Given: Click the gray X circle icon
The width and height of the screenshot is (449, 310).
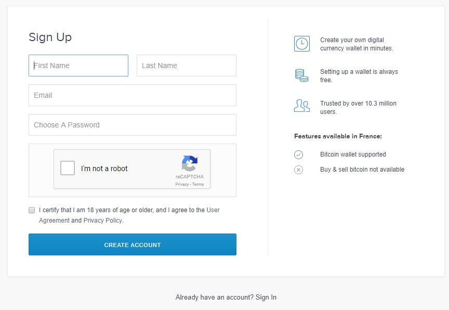Looking at the screenshot, I should (x=298, y=170).
